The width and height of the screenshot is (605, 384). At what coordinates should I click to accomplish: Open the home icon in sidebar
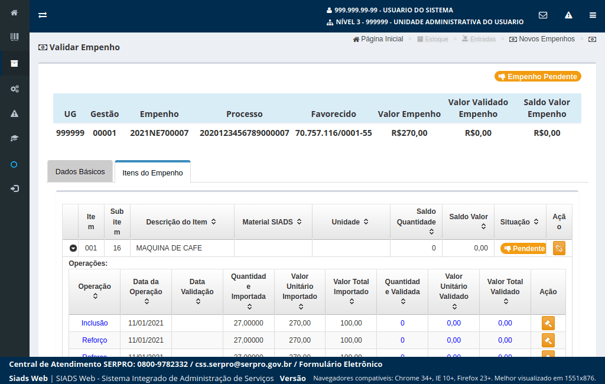pyautogui.click(x=14, y=13)
